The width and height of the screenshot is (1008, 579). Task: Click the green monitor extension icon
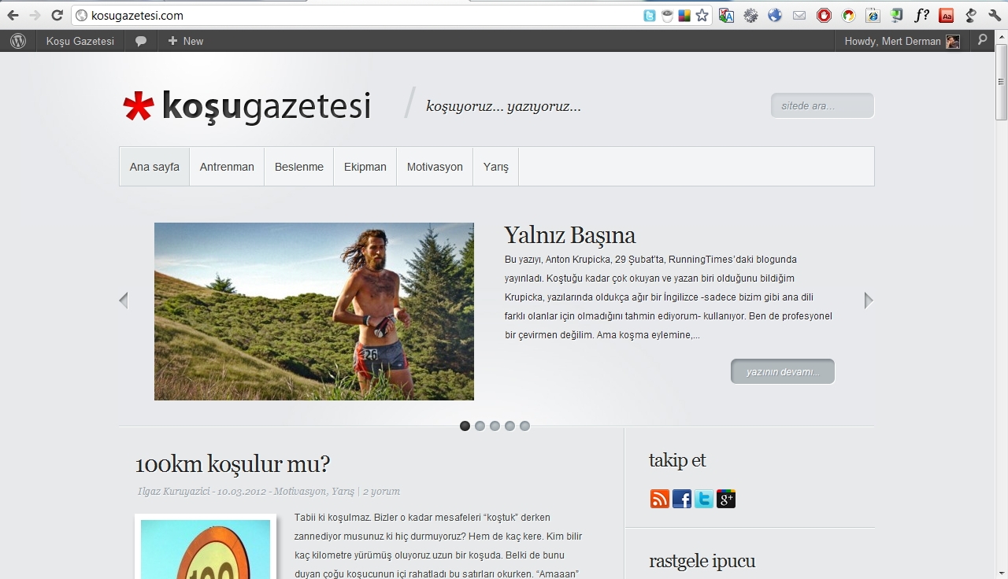pos(897,15)
